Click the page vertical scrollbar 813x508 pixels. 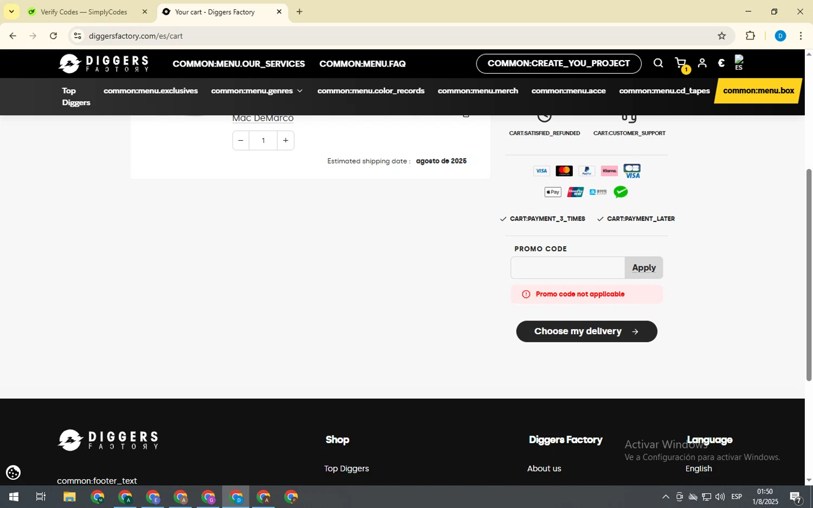pyautogui.click(x=809, y=275)
